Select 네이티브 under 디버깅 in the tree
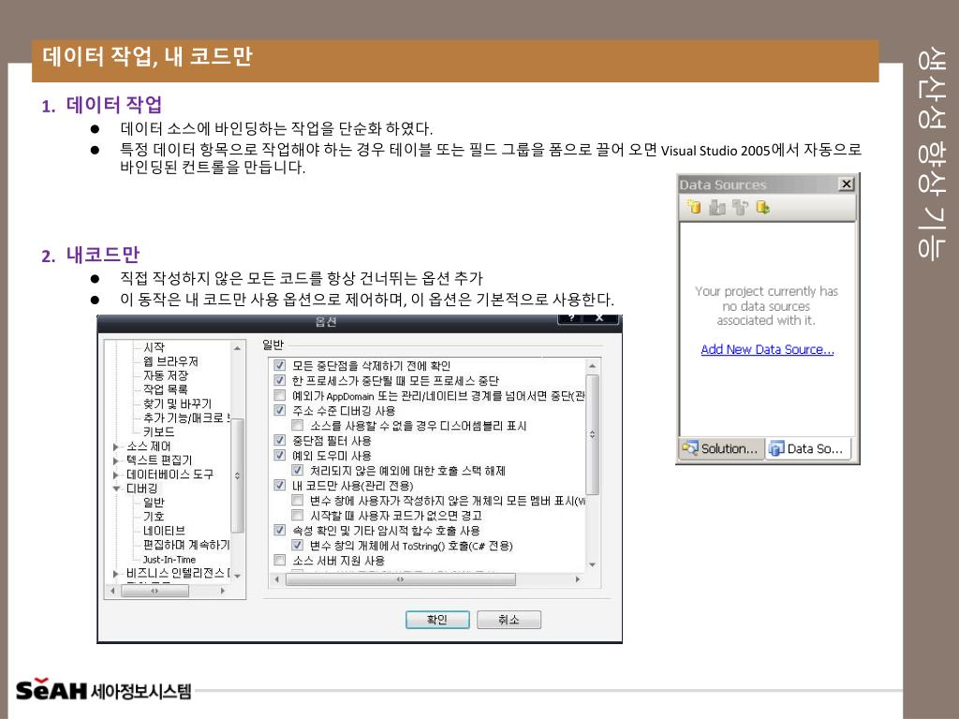959x719 pixels. point(164,531)
